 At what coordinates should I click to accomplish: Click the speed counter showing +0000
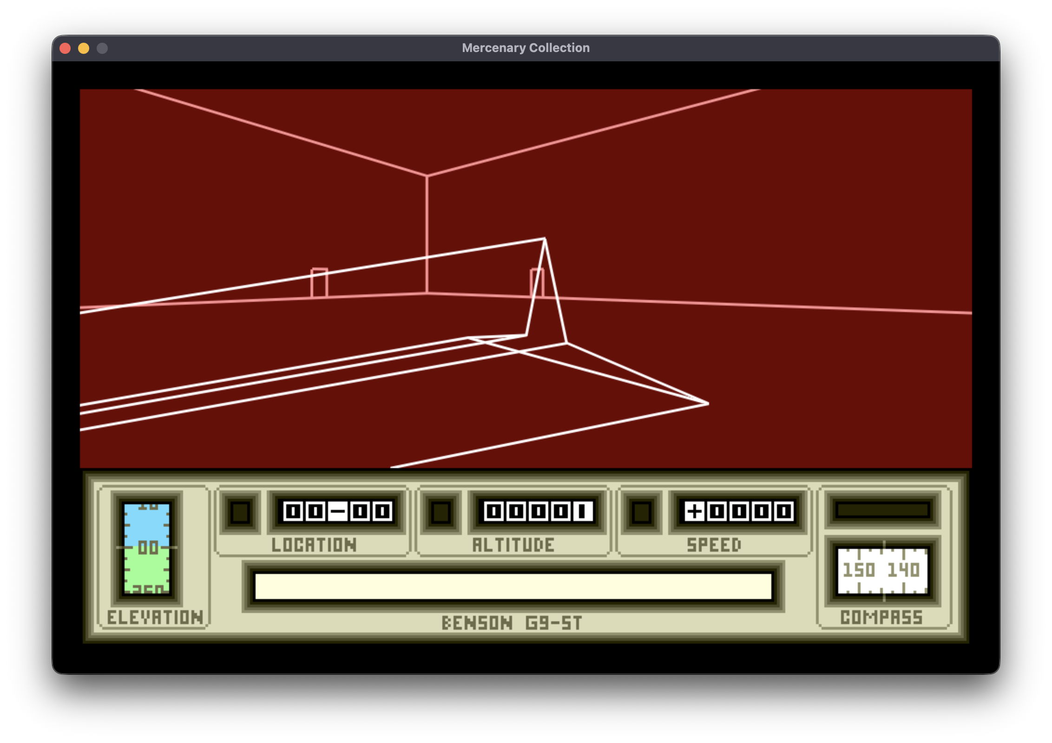(x=739, y=512)
